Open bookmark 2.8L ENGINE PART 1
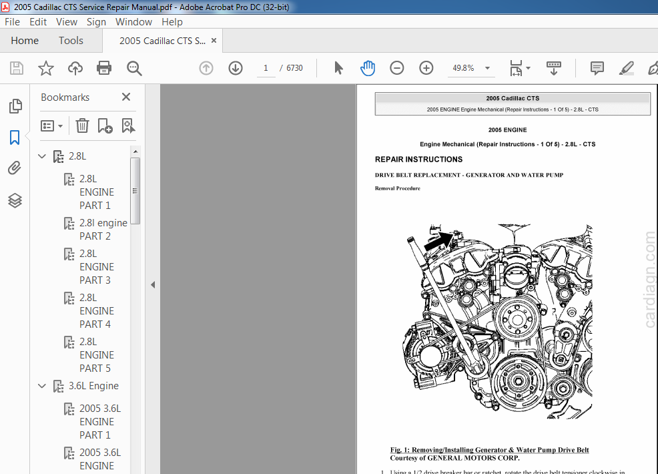 [97, 192]
